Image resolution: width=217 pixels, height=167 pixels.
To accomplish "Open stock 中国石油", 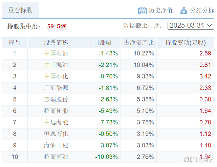I will pos(56,53).
